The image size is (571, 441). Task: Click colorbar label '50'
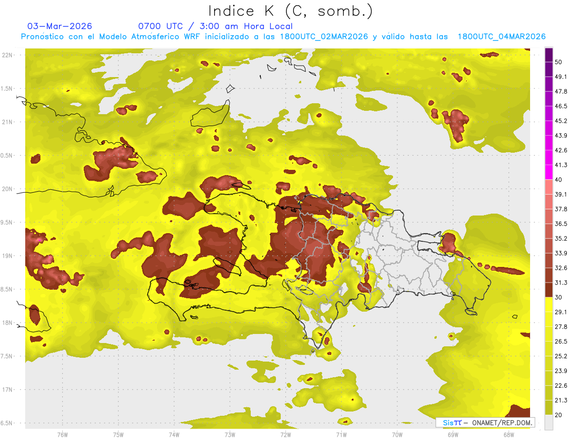click(x=559, y=62)
